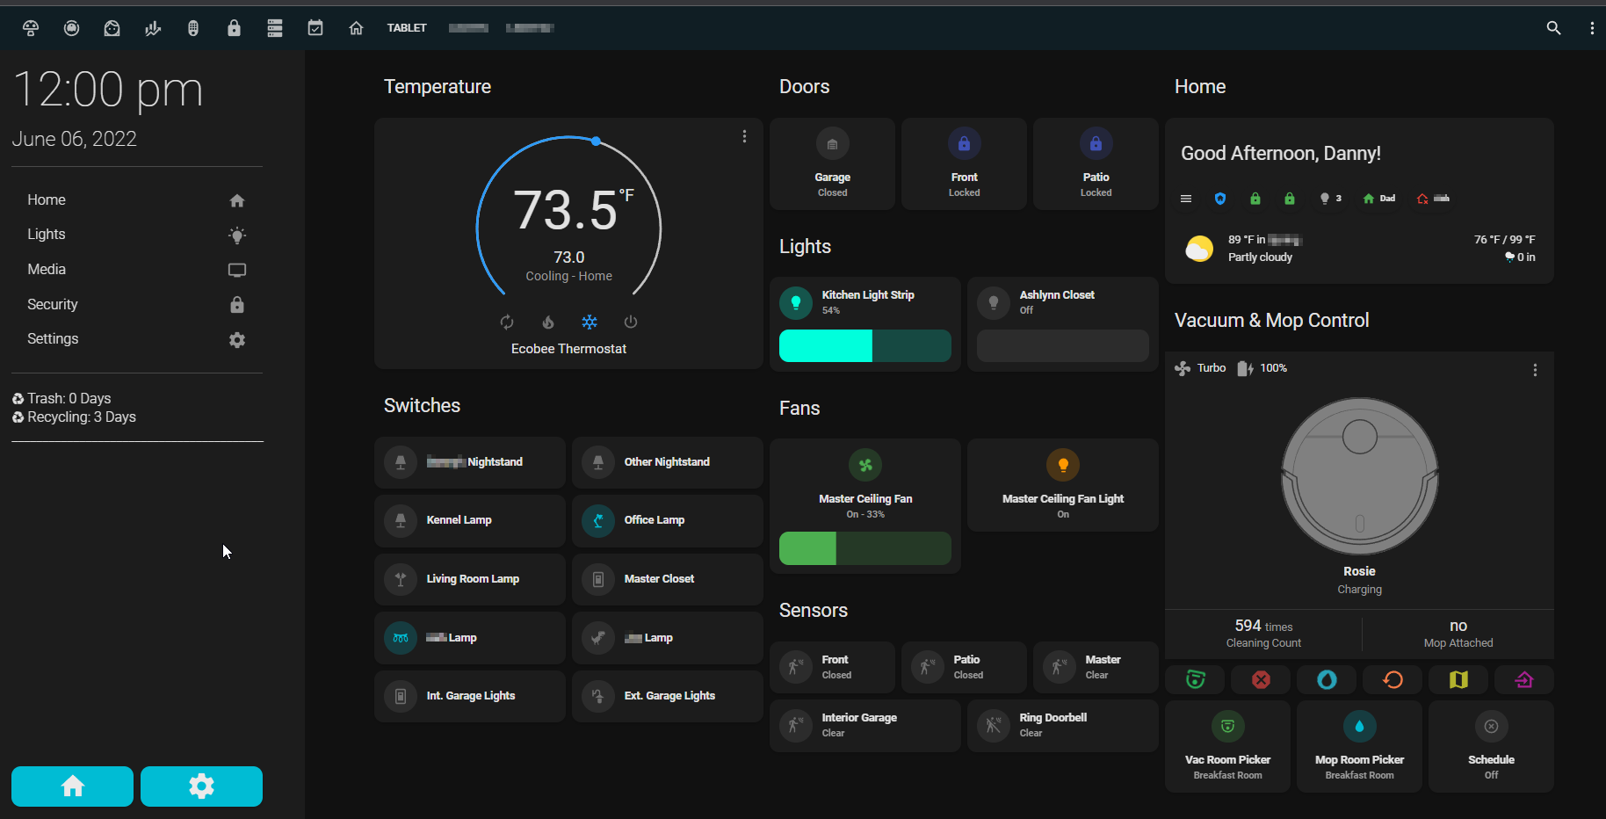Click the blue shield alarm chip

[x=1220, y=199]
